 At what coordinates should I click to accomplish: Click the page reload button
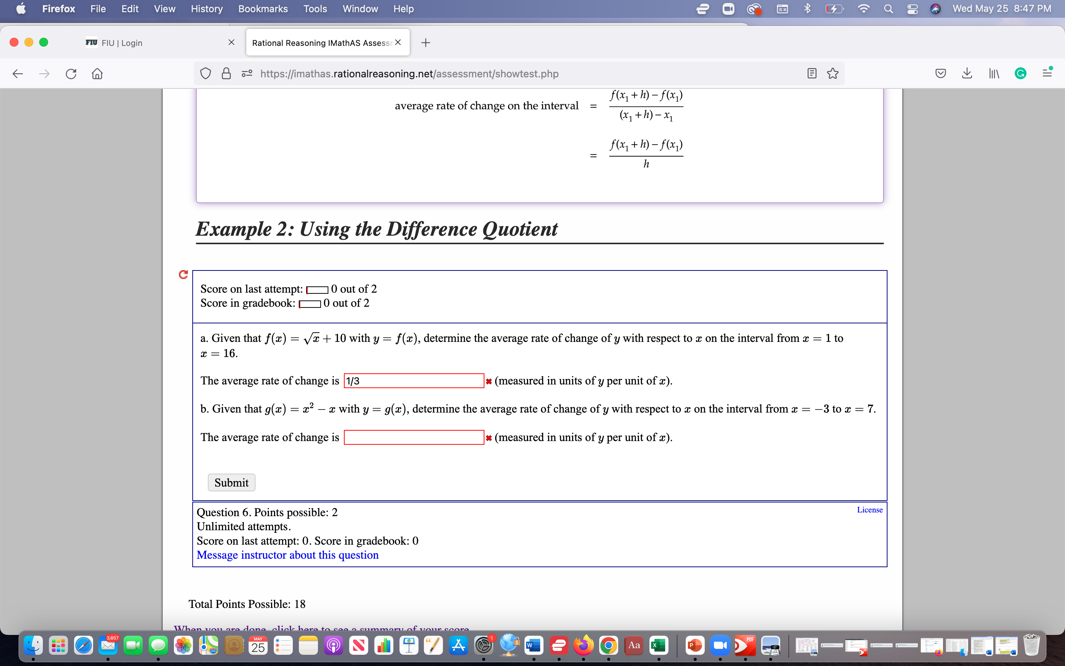[71, 74]
